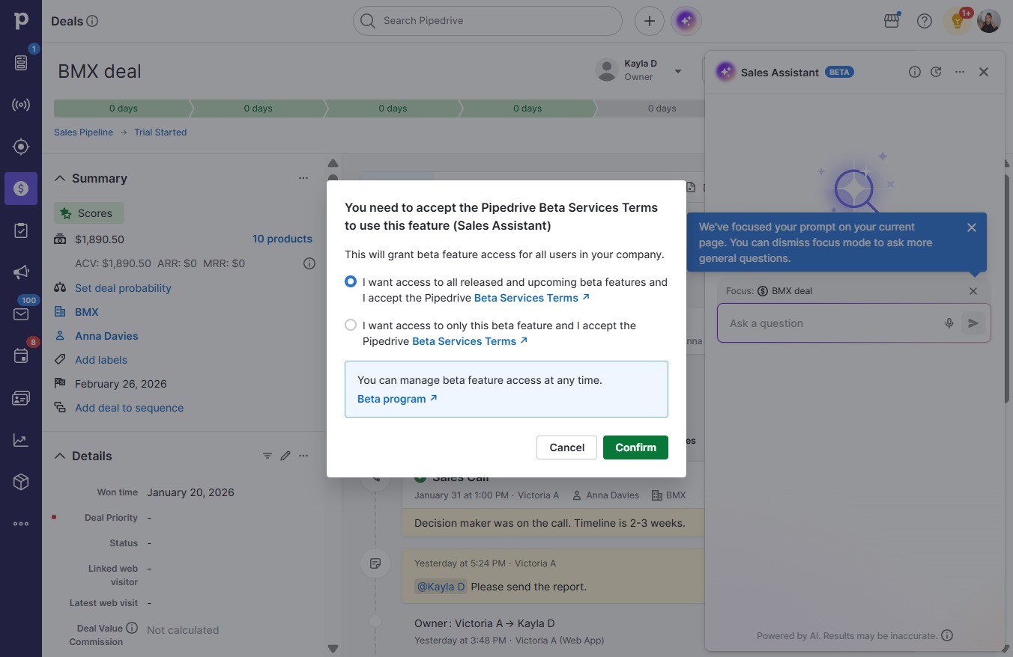Image resolution: width=1013 pixels, height=657 pixels.
Task: Open Mail sidebar icon with 100 badge
Action: tap(21, 314)
